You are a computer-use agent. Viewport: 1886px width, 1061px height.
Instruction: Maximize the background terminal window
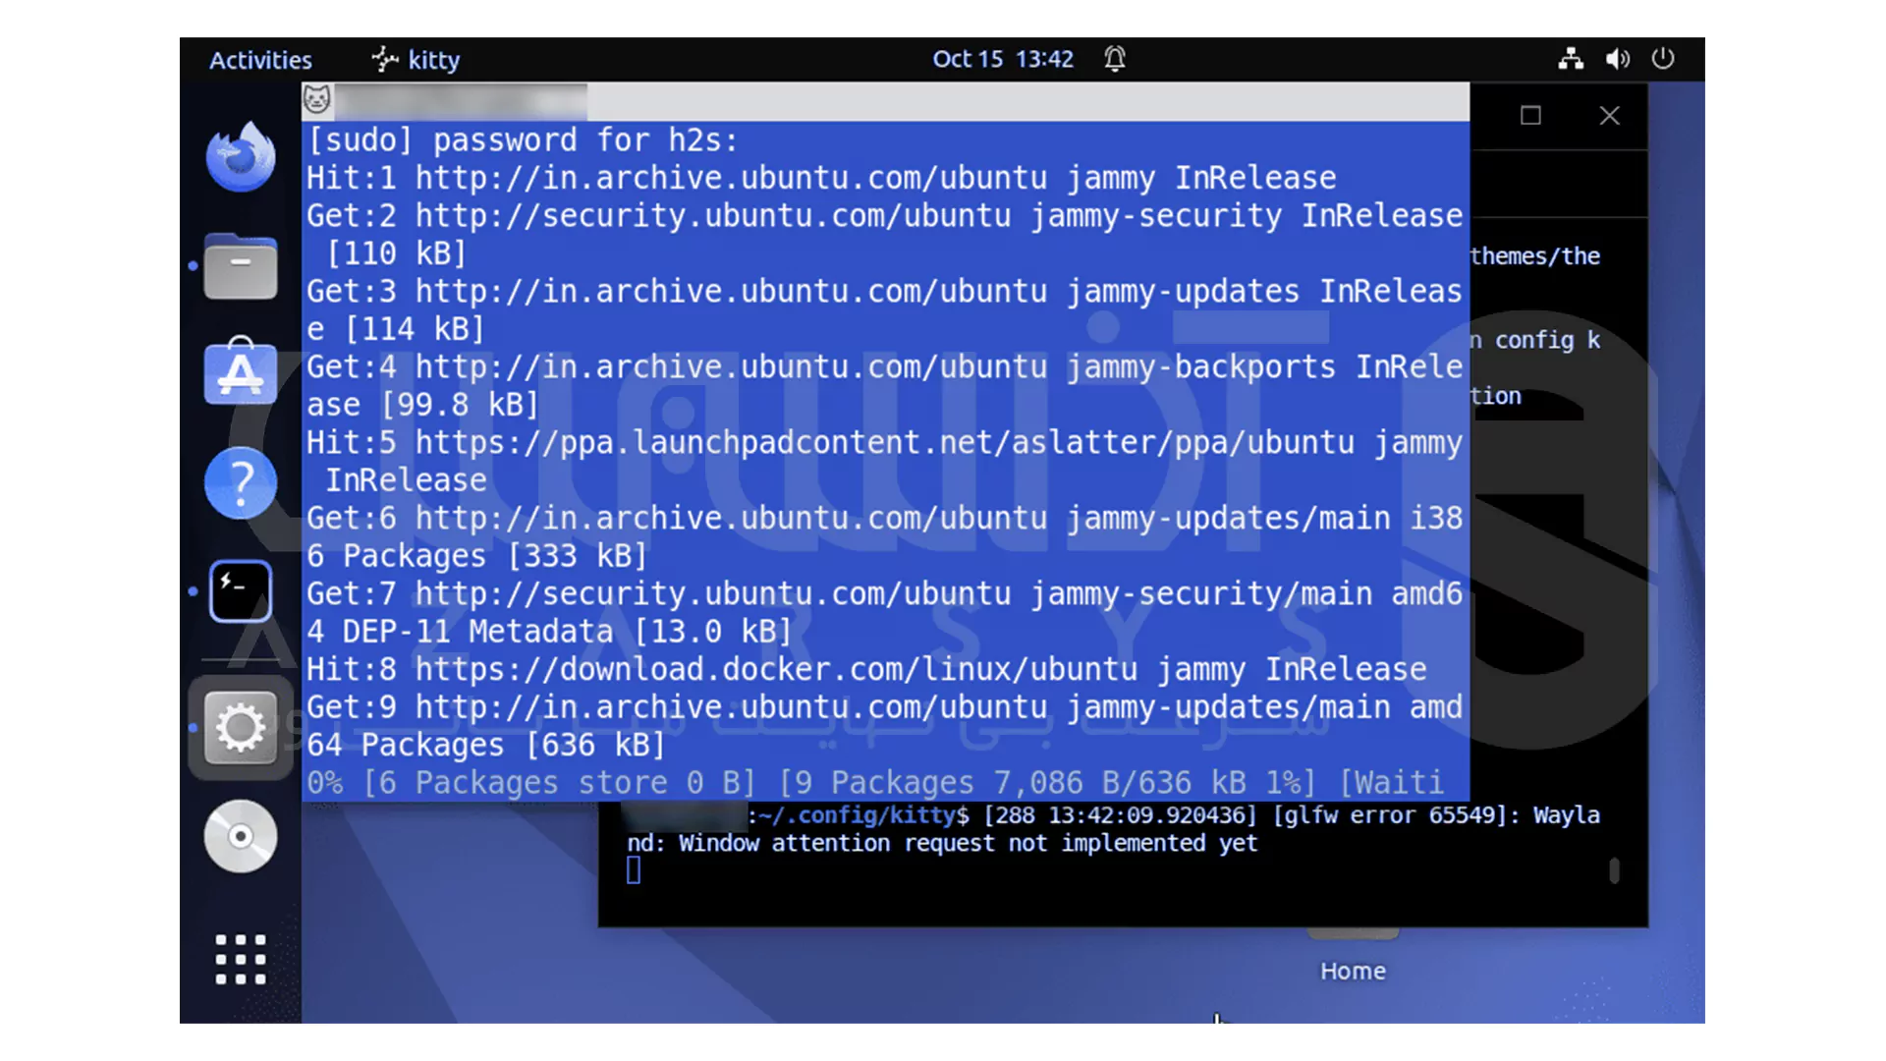[1530, 116]
